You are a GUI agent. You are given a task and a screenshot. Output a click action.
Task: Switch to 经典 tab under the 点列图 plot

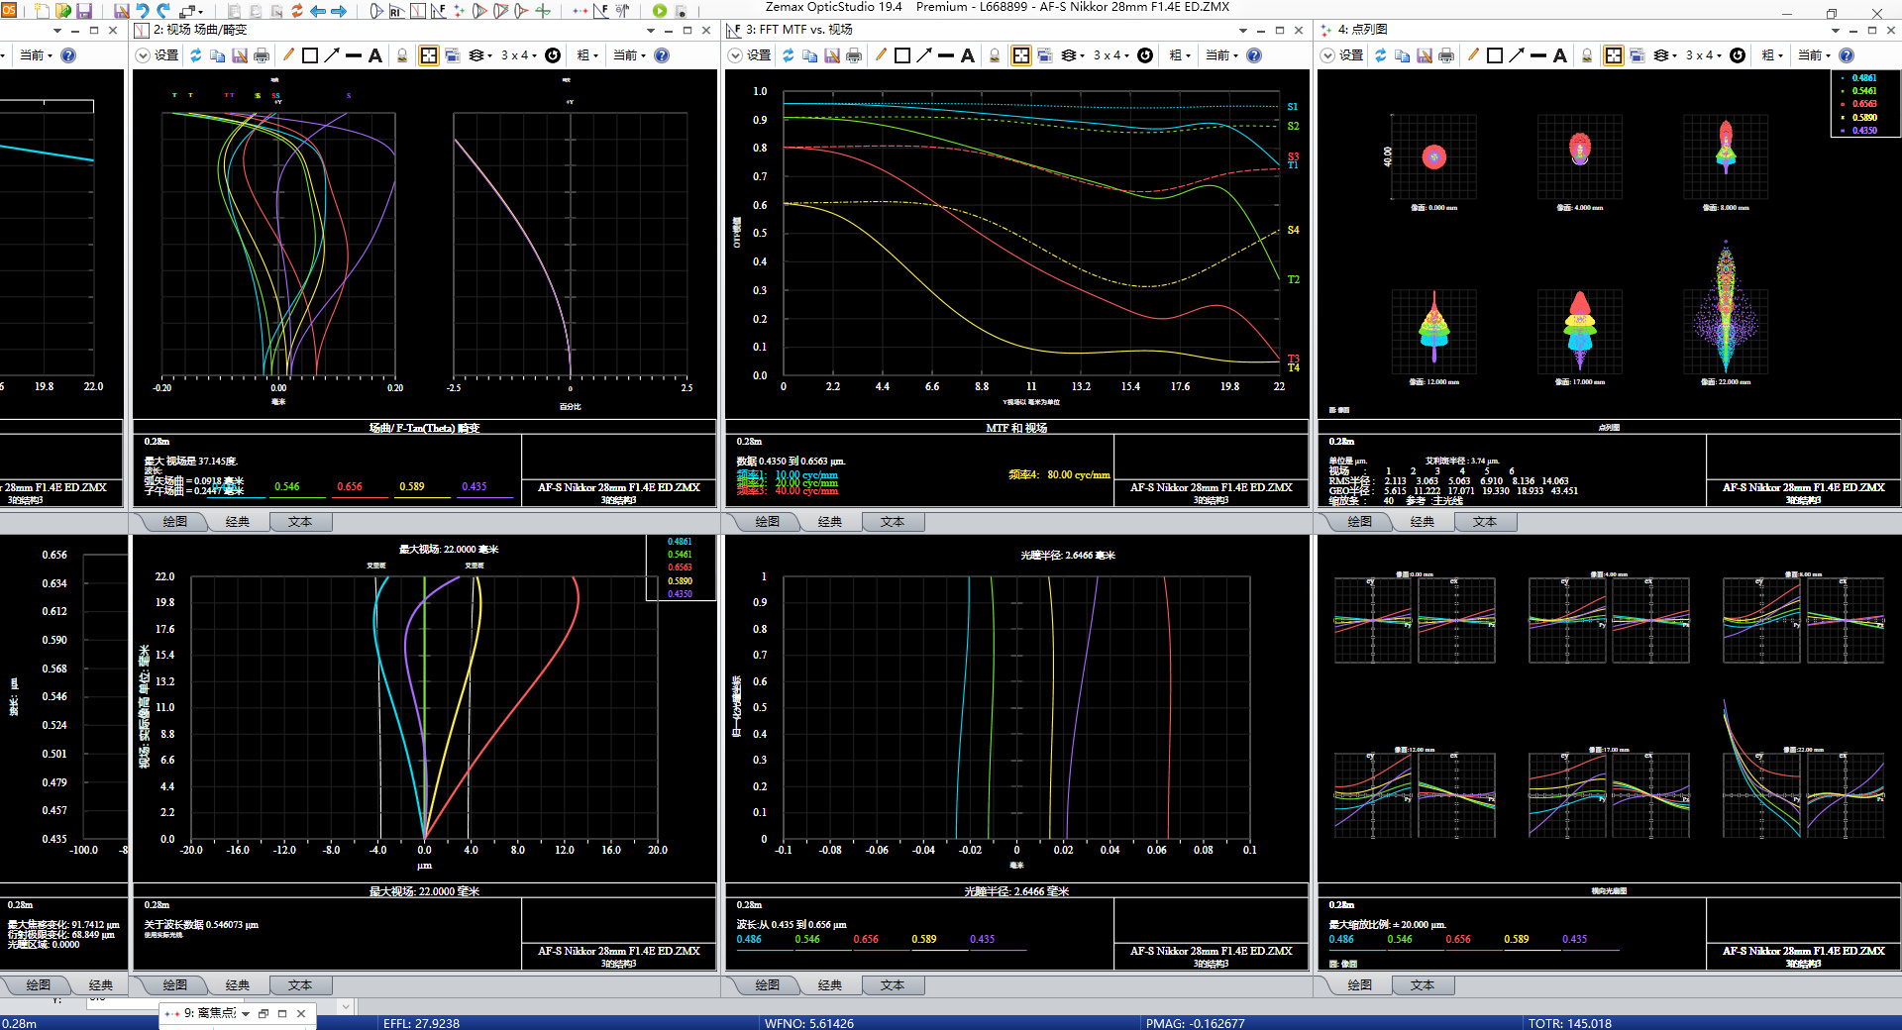tap(1422, 522)
